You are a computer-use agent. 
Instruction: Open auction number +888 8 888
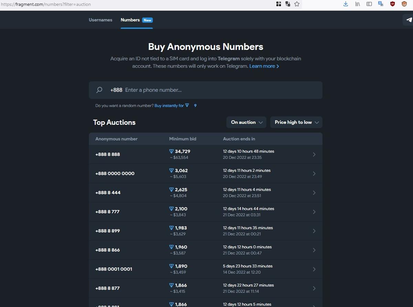108,154
